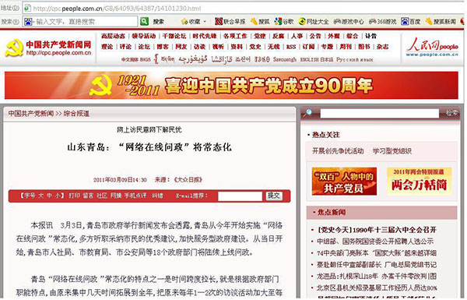Open the 联合早报 bookmark
467x300 pixels.
(230, 22)
